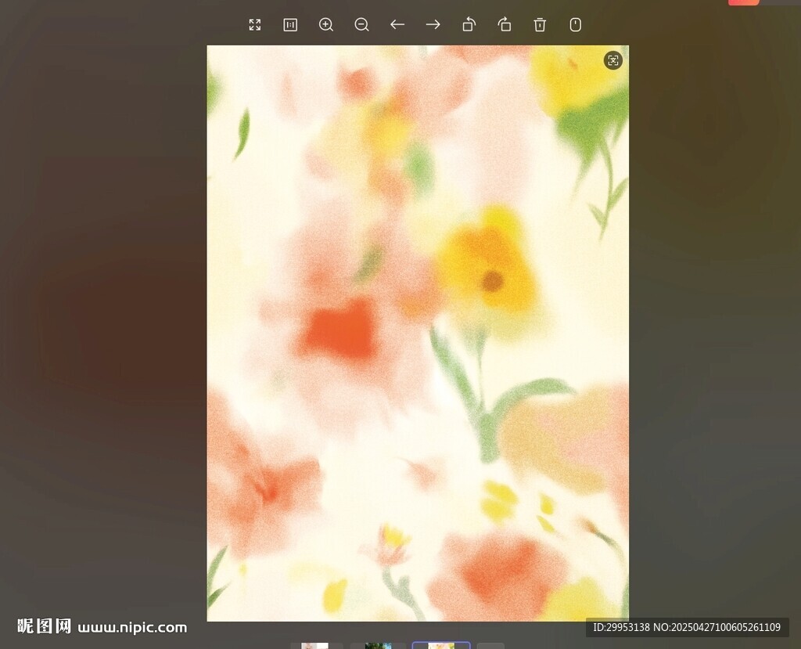The width and height of the screenshot is (801, 649).
Task: Advance to the next image
Action: pyautogui.click(x=433, y=24)
